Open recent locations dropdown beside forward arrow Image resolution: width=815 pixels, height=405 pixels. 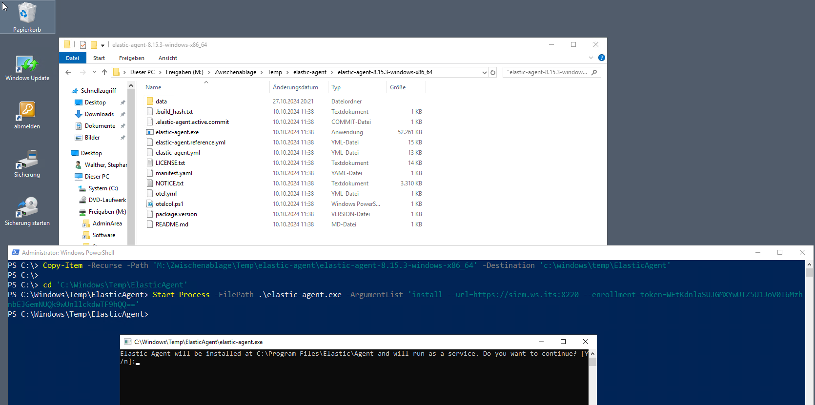coord(94,72)
